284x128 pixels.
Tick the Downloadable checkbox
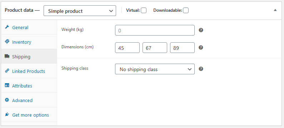tap(186, 10)
